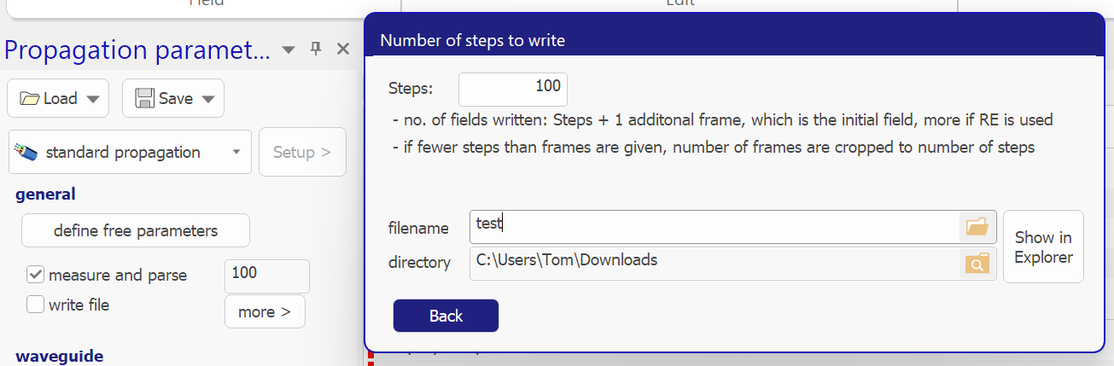Click the more > button
The height and width of the screenshot is (366, 1114).
pyautogui.click(x=265, y=312)
